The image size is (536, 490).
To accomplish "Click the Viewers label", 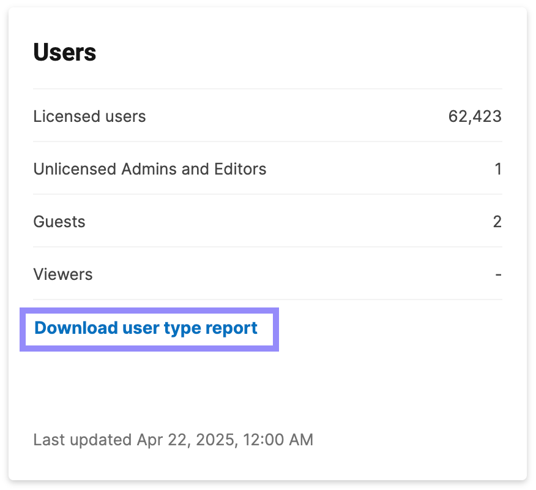I will tap(63, 274).
